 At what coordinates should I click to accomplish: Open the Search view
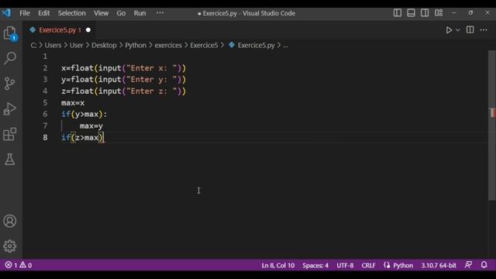pyautogui.click(x=10, y=59)
